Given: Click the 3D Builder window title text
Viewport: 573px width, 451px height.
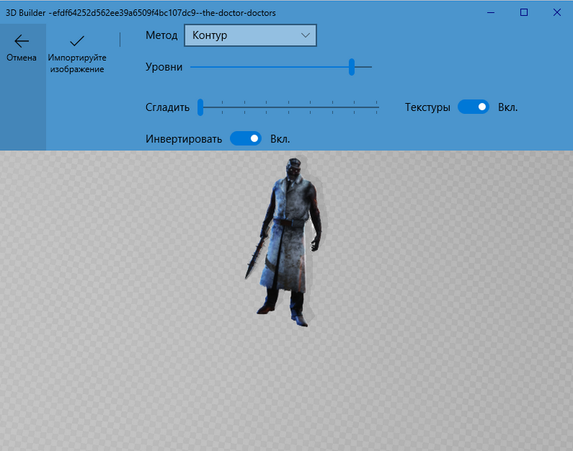Looking at the screenshot, I should (140, 13).
